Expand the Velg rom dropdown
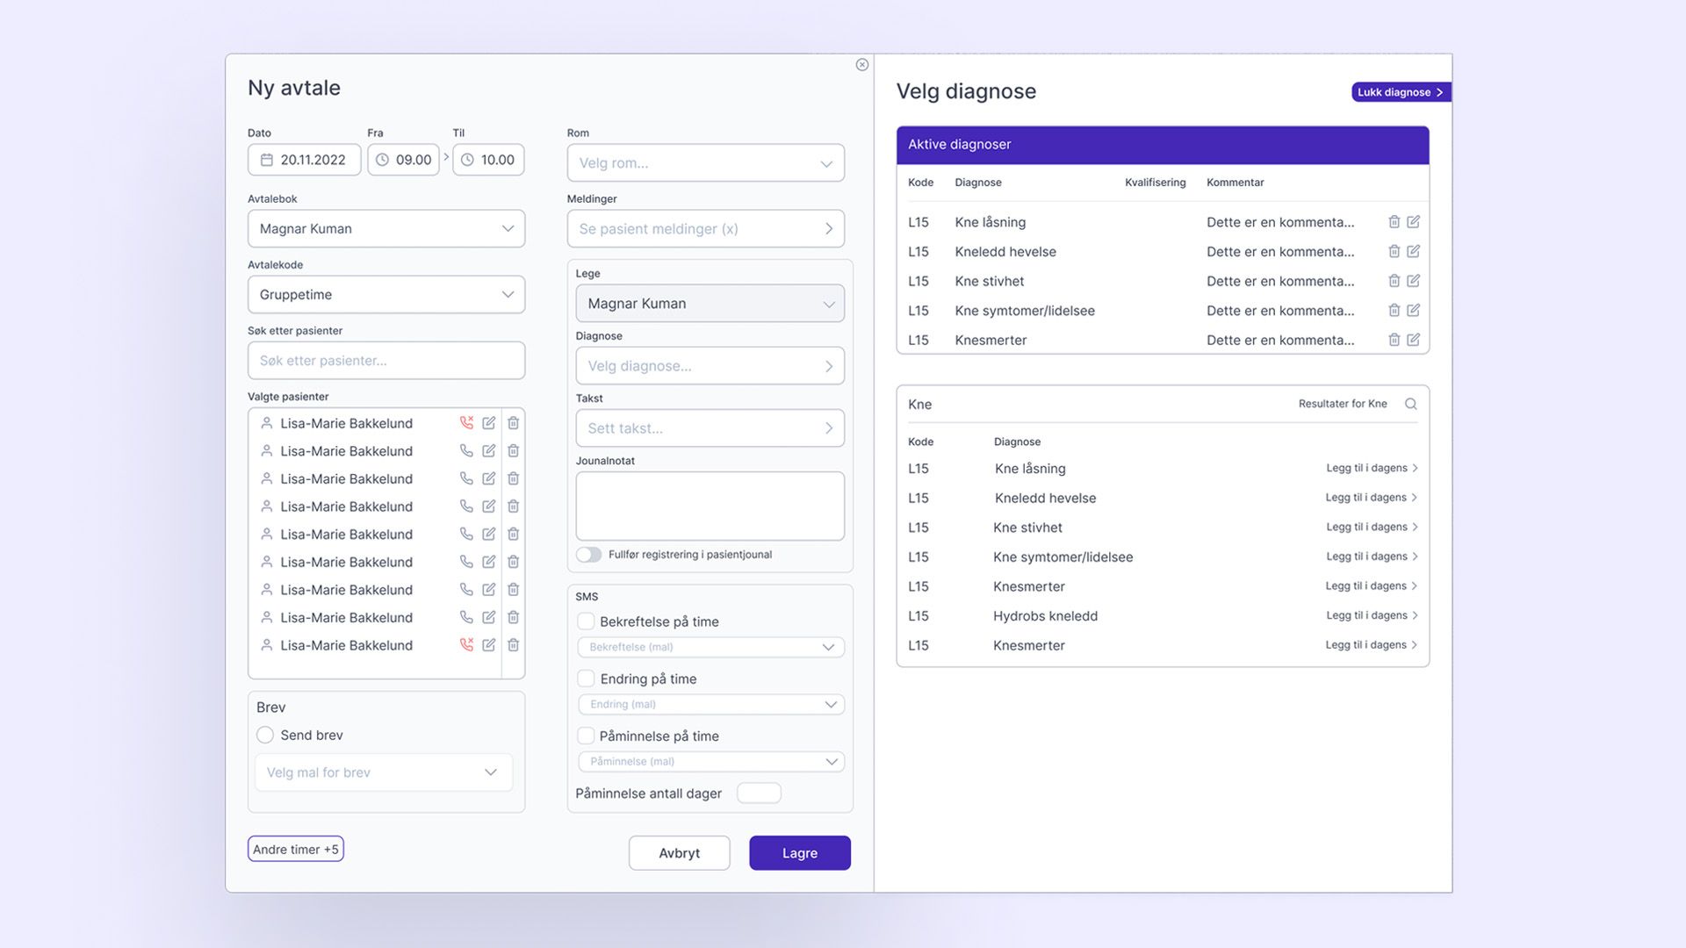Viewport: 1686px width, 948px height. (705, 163)
